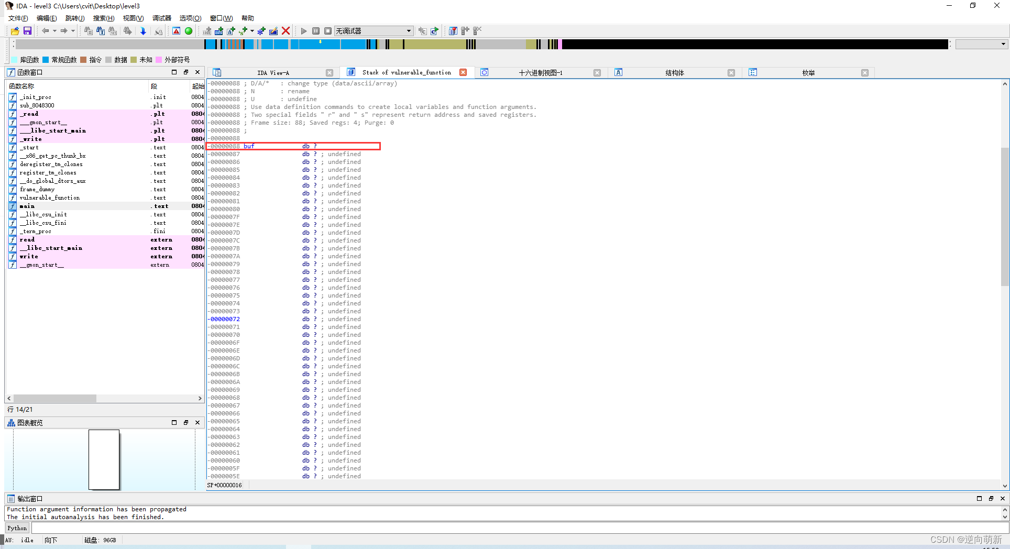Convert to data with the DATA icon
Viewport: 1010px width, 549px height.
pos(219,31)
